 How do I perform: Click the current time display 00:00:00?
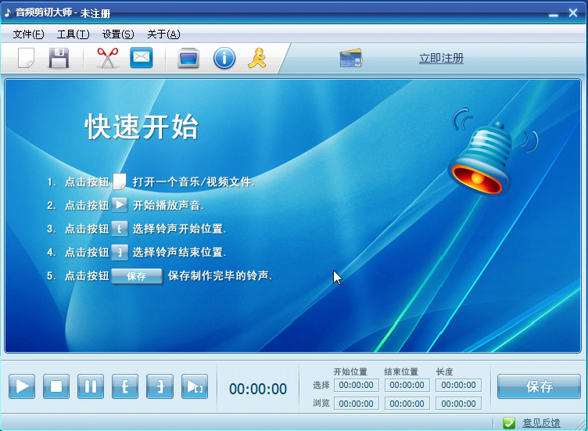pyautogui.click(x=258, y=389)
